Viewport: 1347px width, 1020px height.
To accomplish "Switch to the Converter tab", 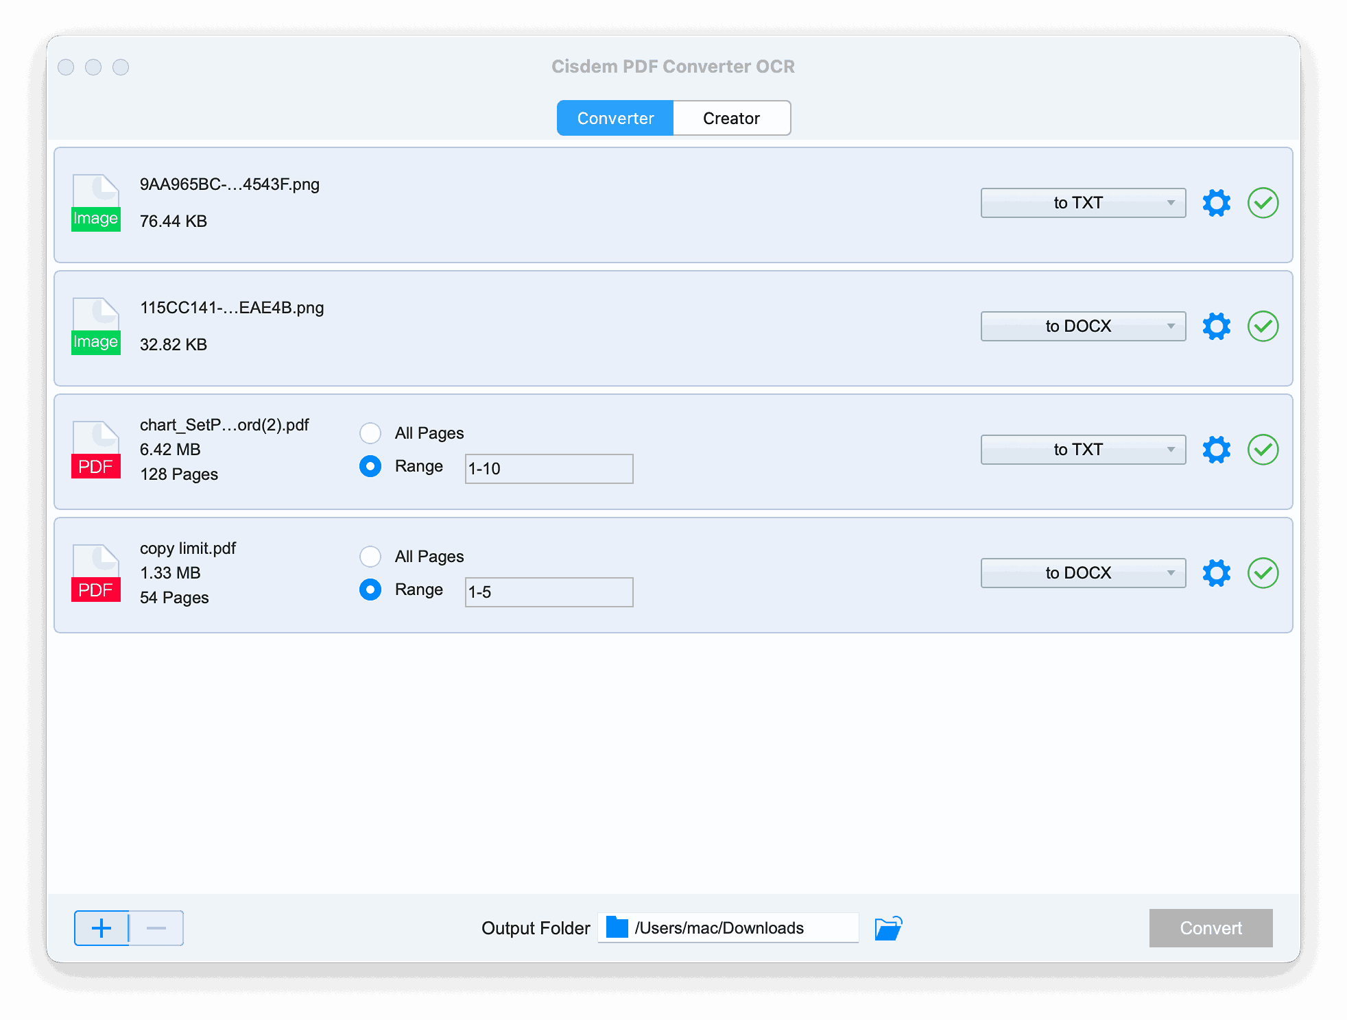I will pos(614,117).
